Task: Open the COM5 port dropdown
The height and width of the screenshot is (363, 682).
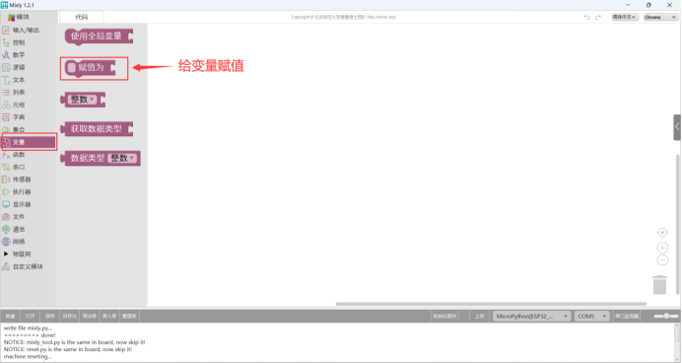Action: [591, 317]
